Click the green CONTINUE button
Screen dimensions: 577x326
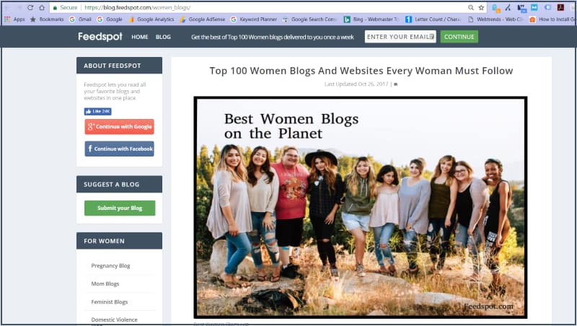[x=459, y=37]
